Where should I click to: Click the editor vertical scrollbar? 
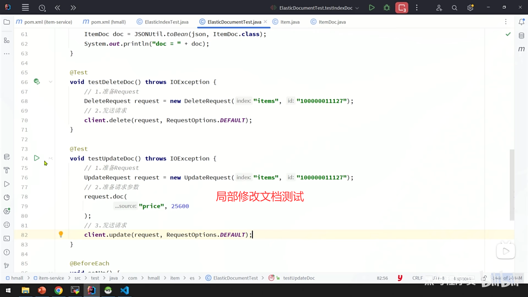tap(512, 184)
